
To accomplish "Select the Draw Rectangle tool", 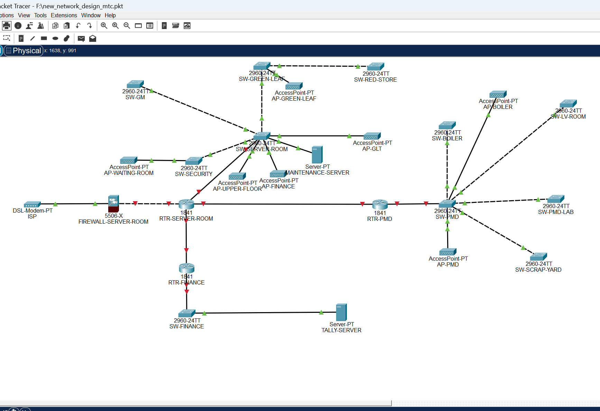I will 44,38.
